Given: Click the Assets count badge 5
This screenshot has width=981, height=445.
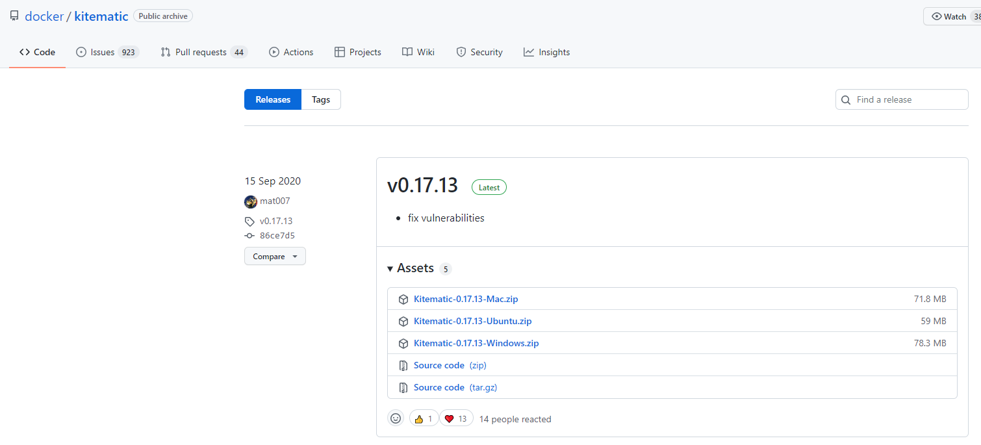Looking at the screenshot, I should [x=445, y=269].
